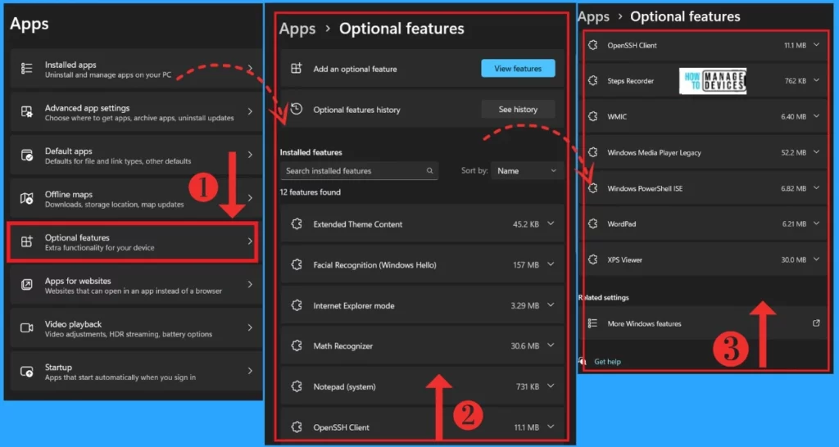Click the XPS Viewer feature icon
The image size is (839, 447).
point(593,260)
